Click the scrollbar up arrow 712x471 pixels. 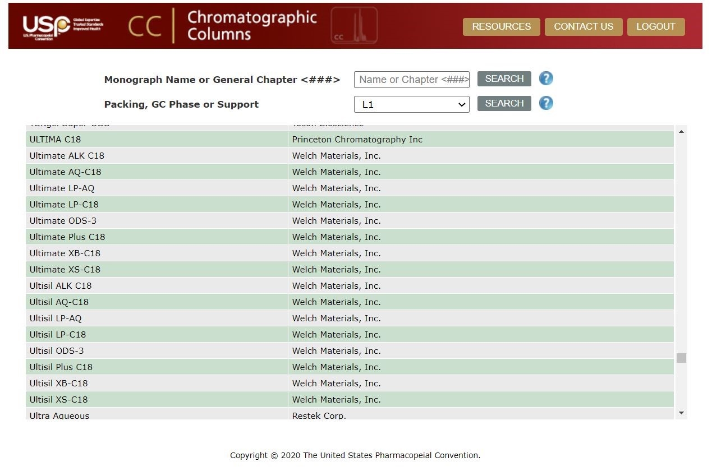point(681,131)
